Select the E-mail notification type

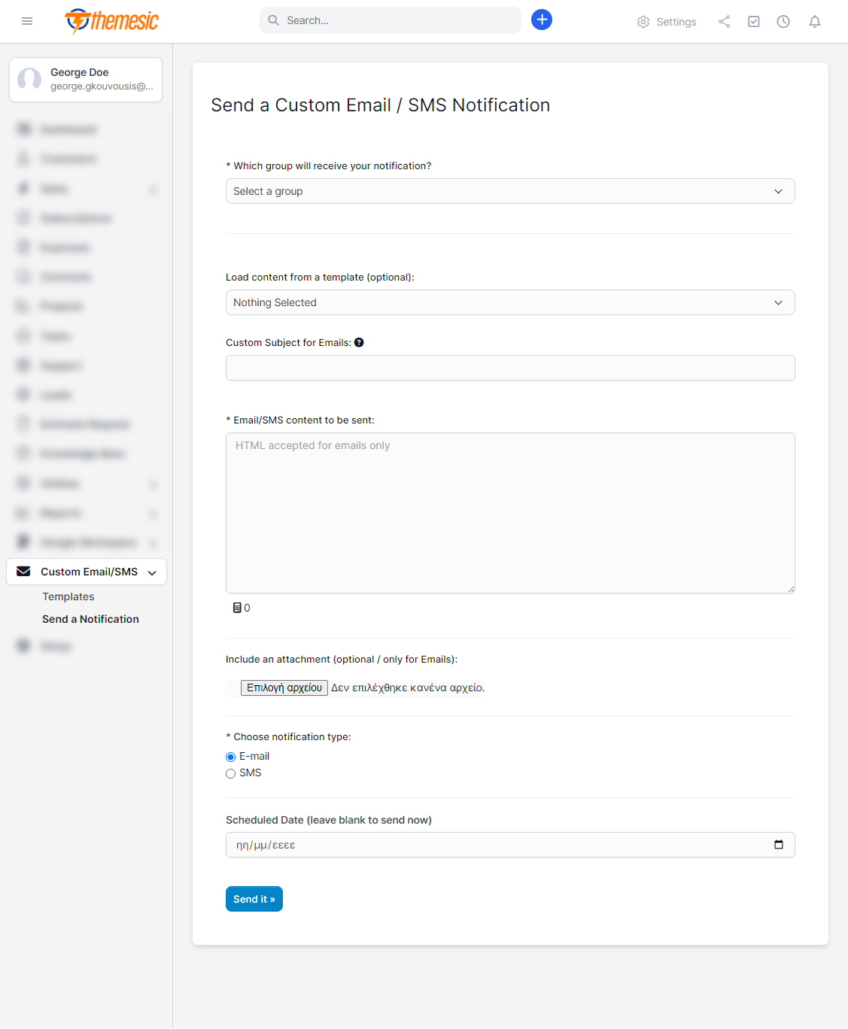(231, 757)
